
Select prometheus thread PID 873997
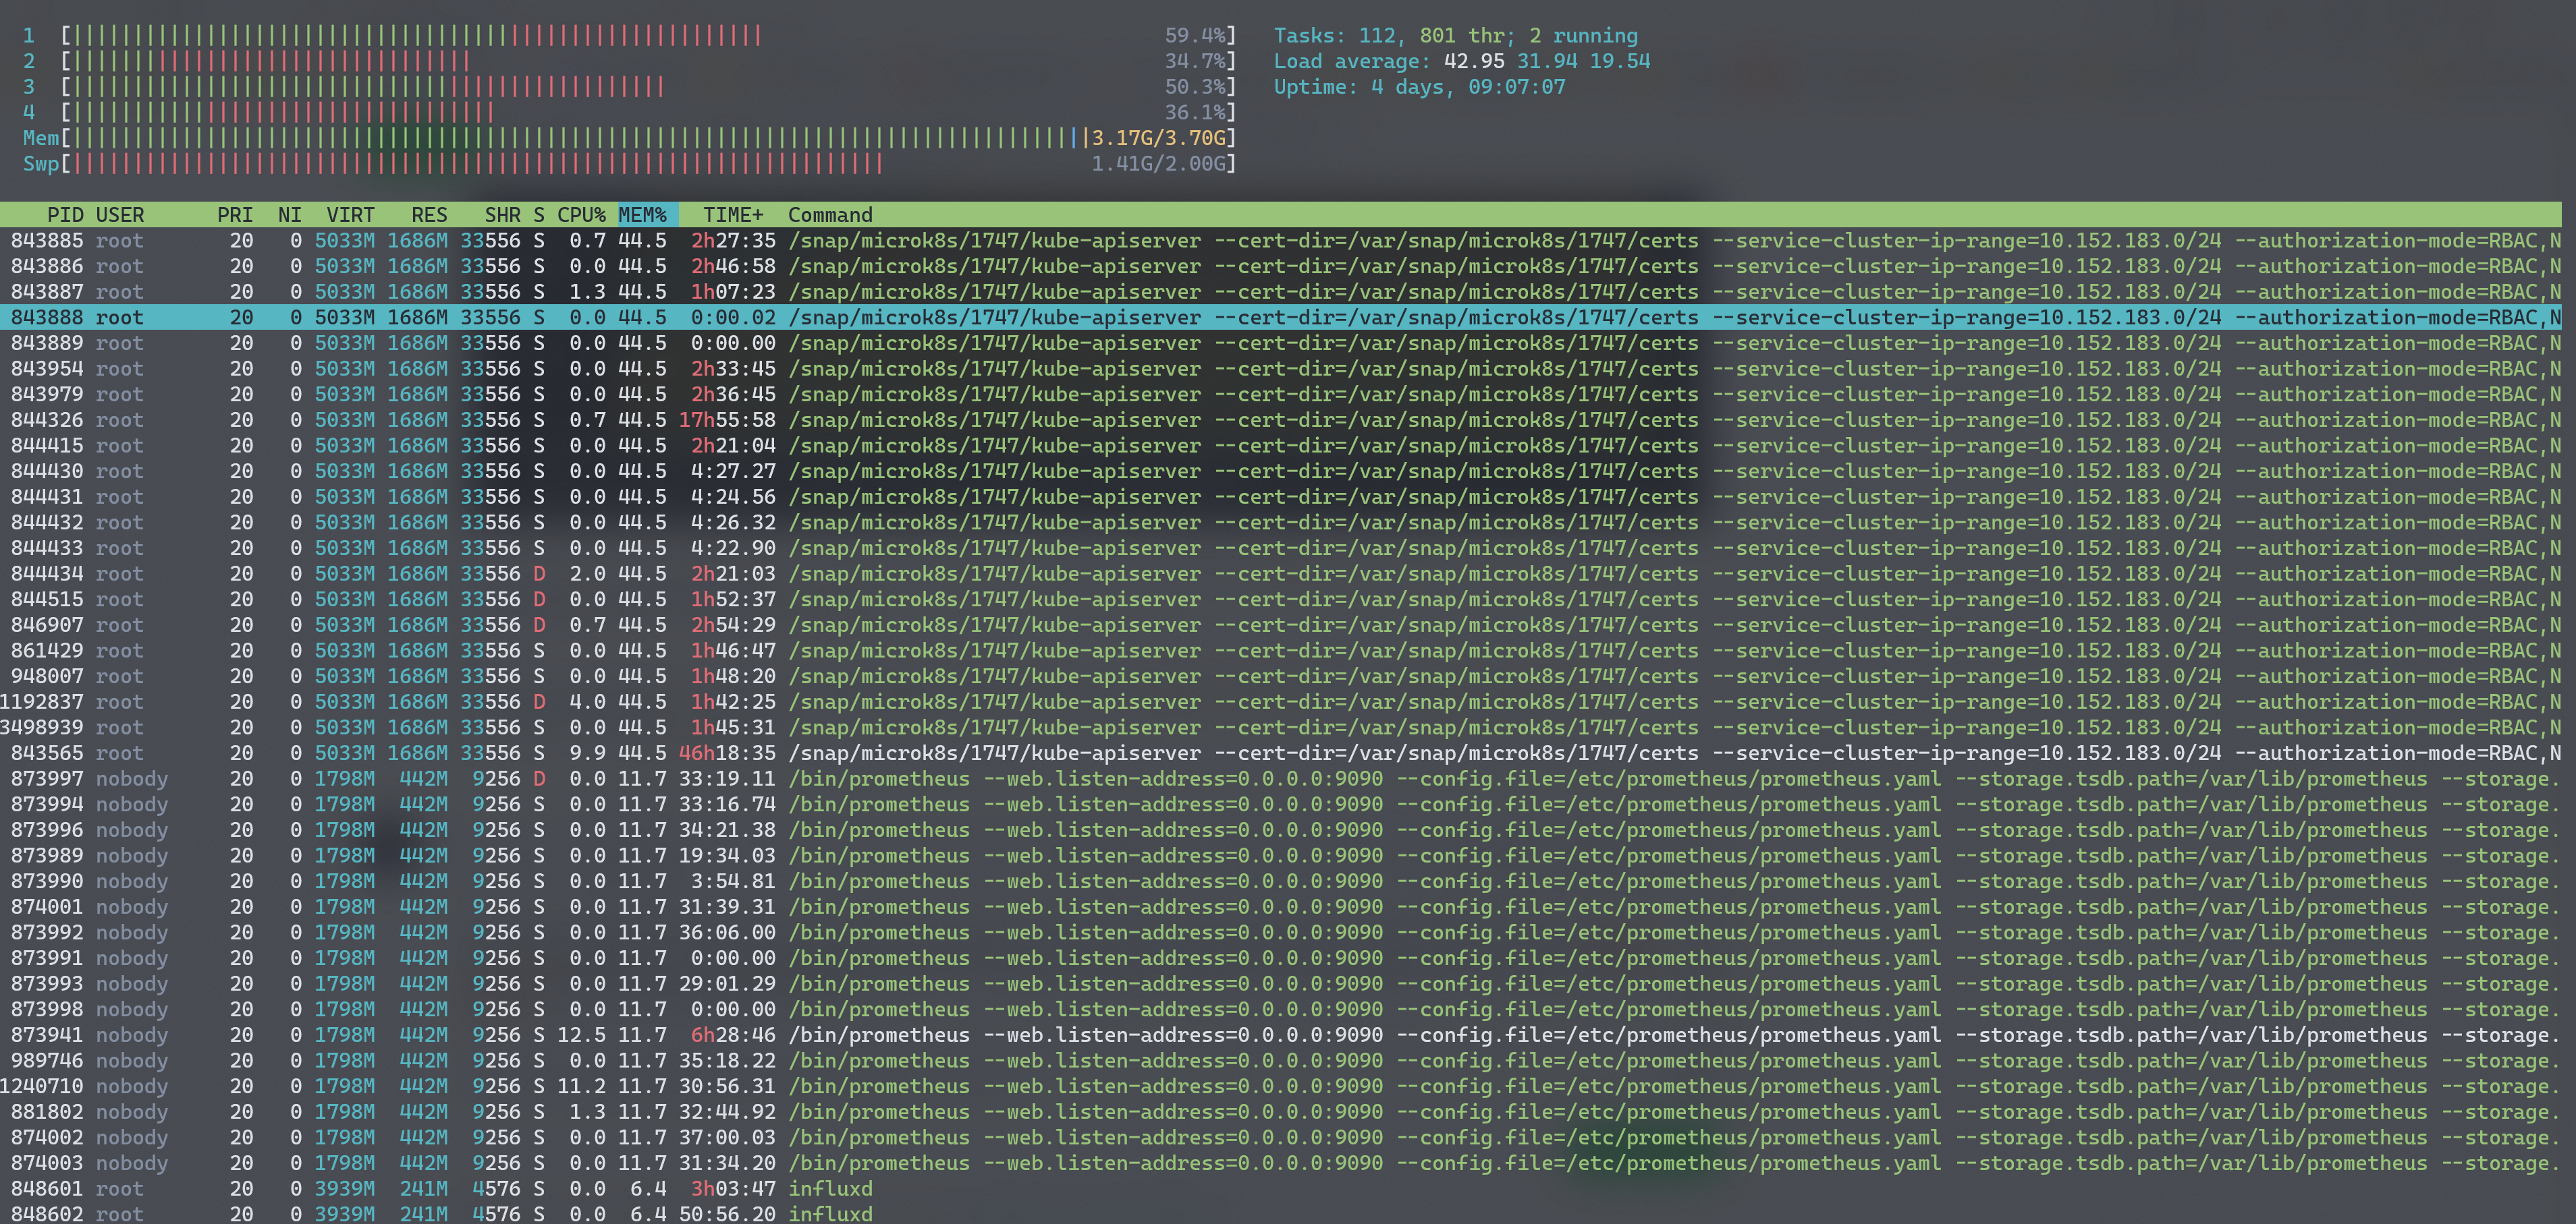click(1281, 780)
